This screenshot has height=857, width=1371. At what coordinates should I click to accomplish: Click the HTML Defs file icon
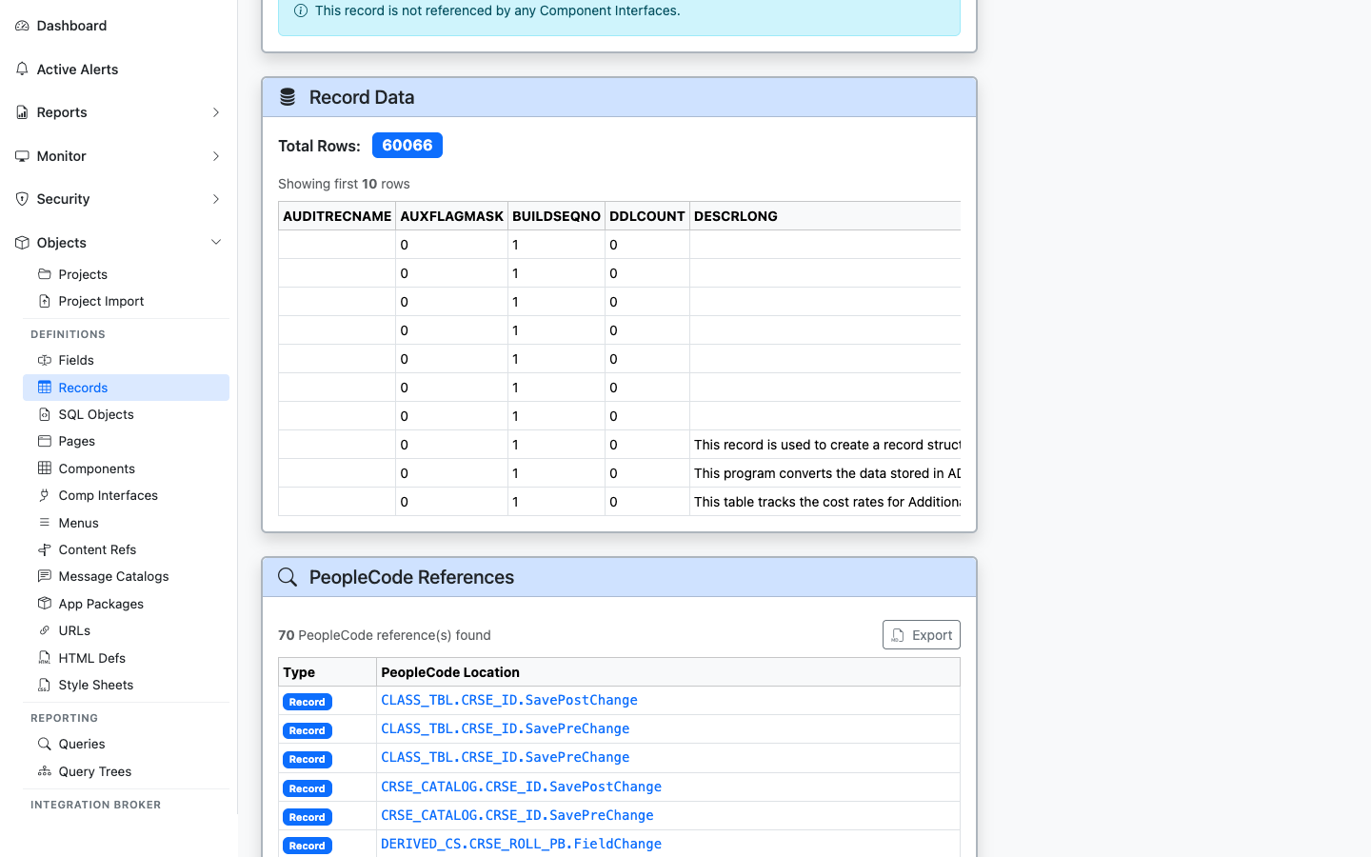[45, 658]
